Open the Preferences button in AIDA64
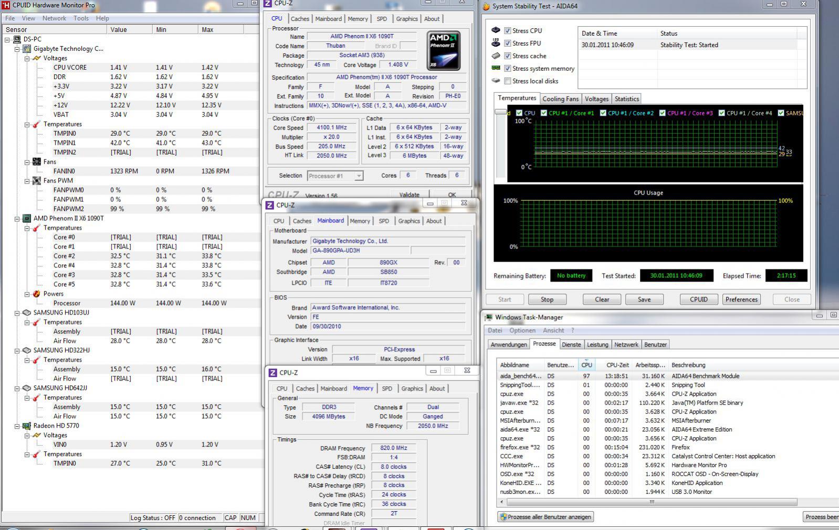839x530 pixels. 741,299
